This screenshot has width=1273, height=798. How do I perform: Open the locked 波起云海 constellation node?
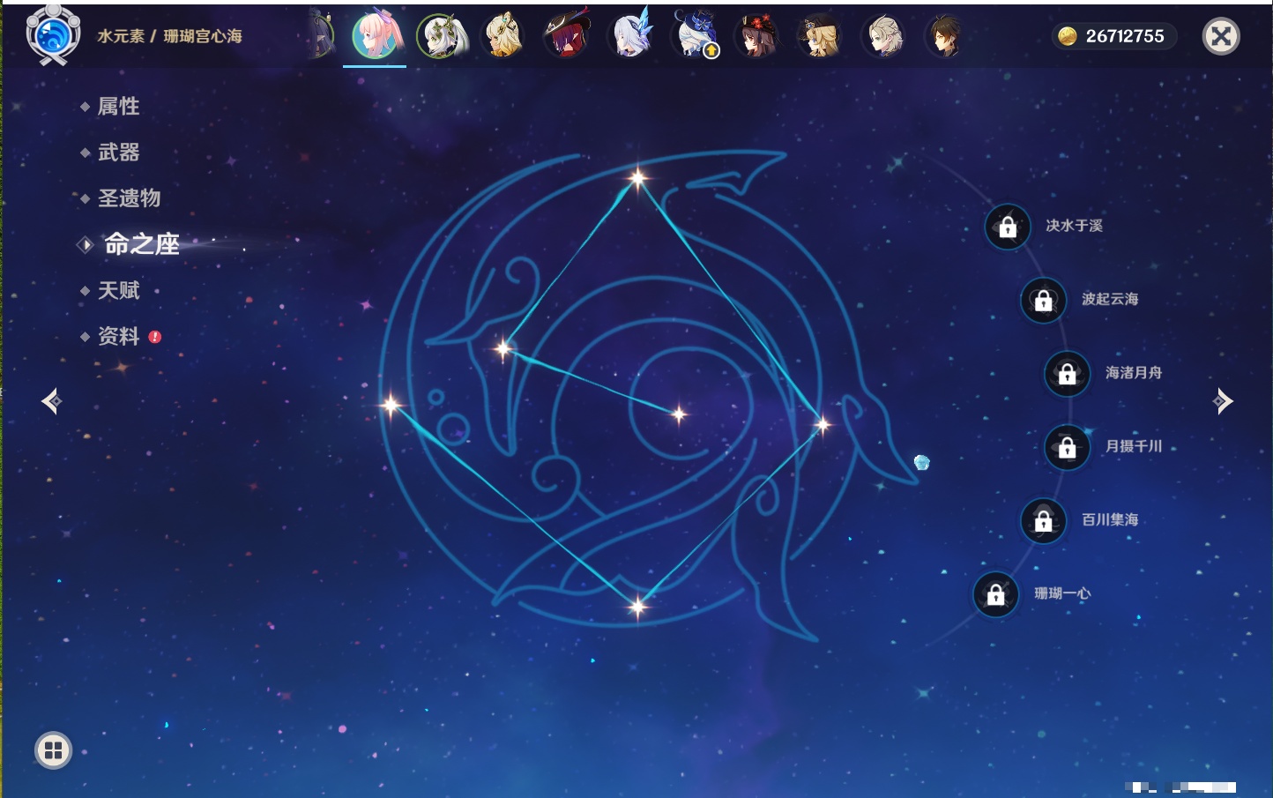click(1043, 300)
